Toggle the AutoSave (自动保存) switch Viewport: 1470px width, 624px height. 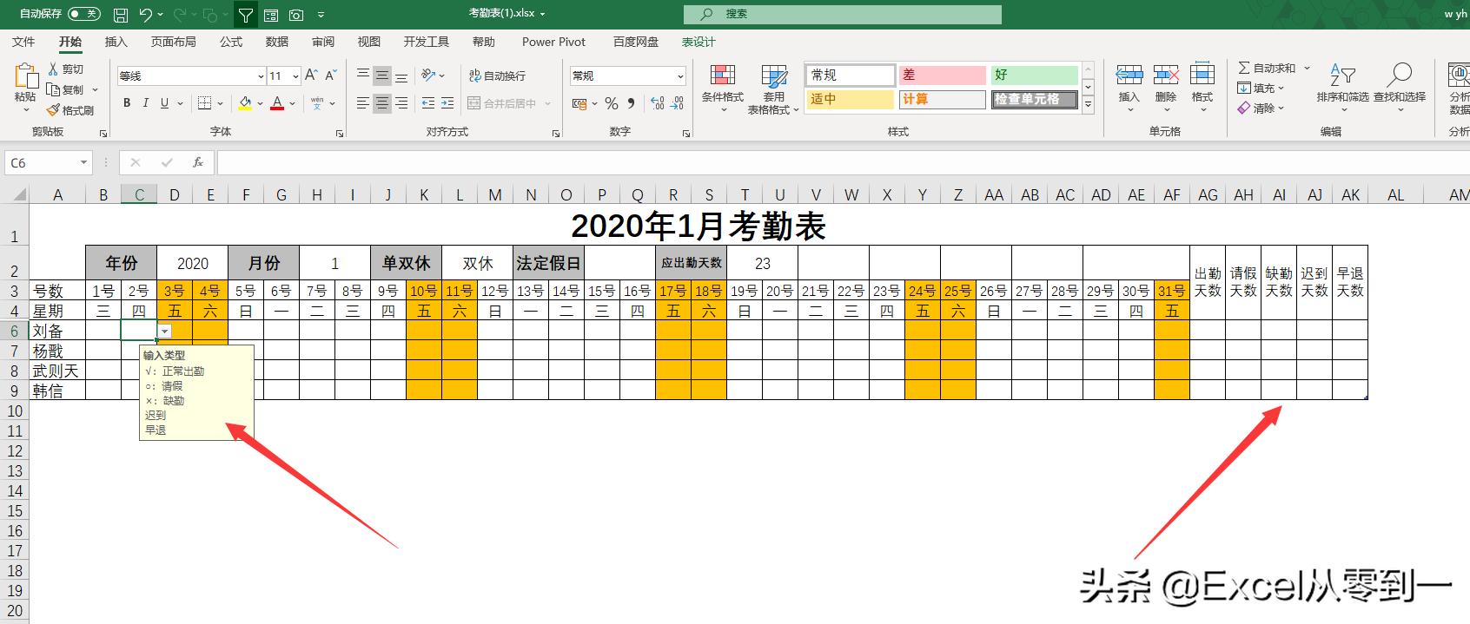click(84, 14)
